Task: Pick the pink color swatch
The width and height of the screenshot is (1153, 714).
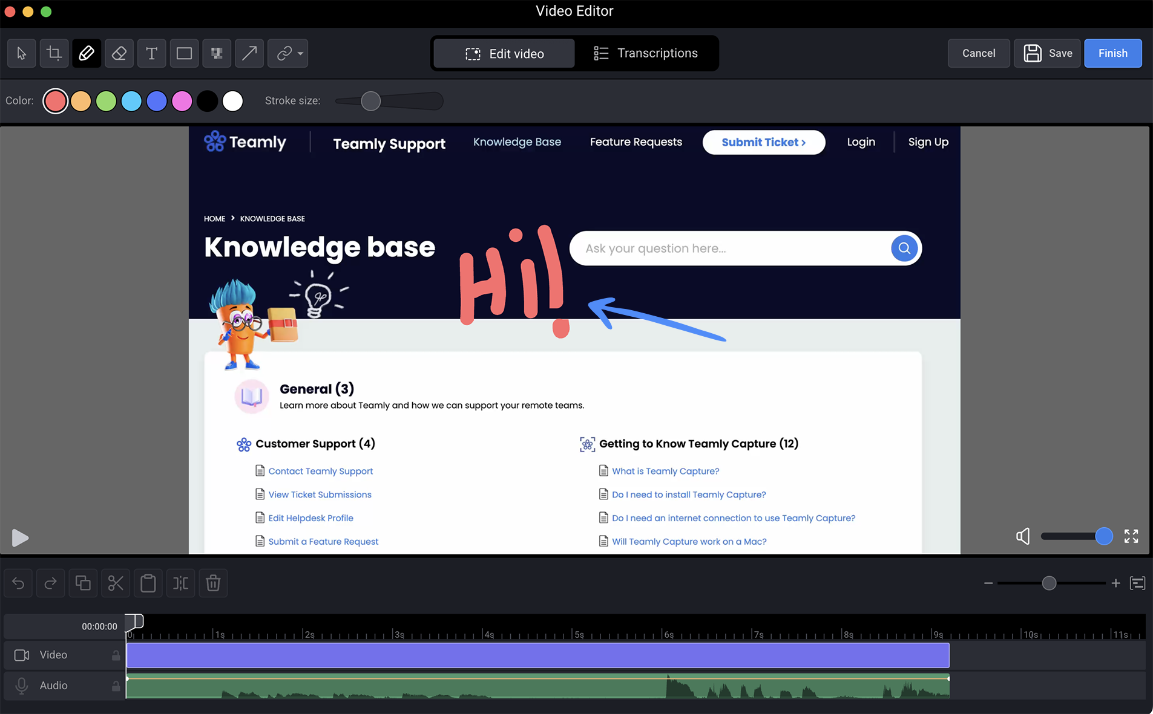Action: (x=182, y=101)
